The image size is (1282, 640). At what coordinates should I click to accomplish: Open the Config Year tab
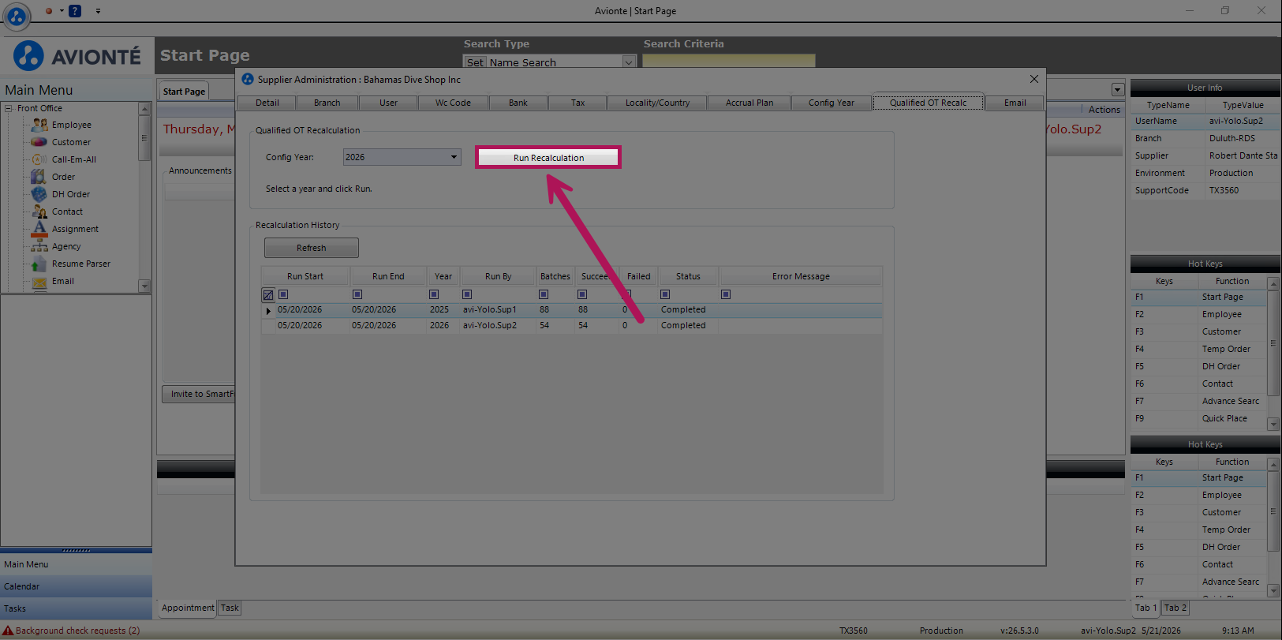pos(832,103)
